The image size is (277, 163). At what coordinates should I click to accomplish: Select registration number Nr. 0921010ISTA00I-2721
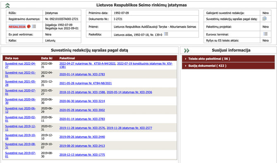[62, 19]
